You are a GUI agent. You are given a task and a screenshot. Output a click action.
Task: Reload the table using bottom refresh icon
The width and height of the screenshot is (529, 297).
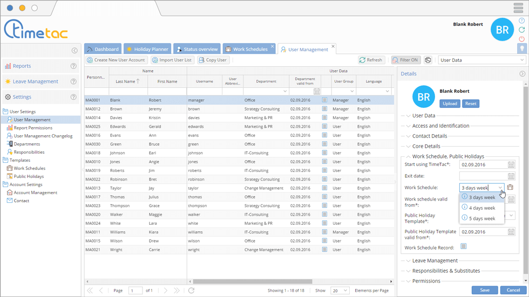click(191, 291)
